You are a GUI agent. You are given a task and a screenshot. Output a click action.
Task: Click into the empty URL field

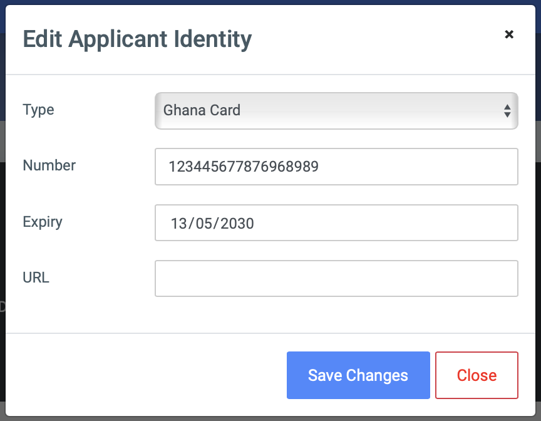point(336,279)
